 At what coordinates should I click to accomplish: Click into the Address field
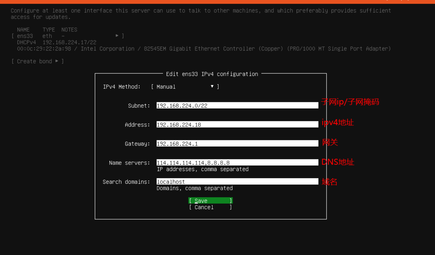237,125
